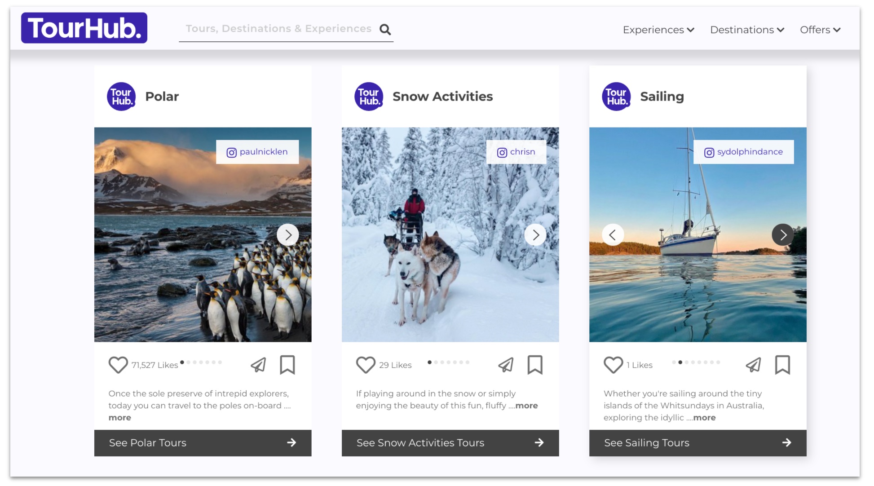This screenshot has height=486, width=874.
Task: Select second carousel dot on Snow Activities card
Action: (x=436, y=362)
